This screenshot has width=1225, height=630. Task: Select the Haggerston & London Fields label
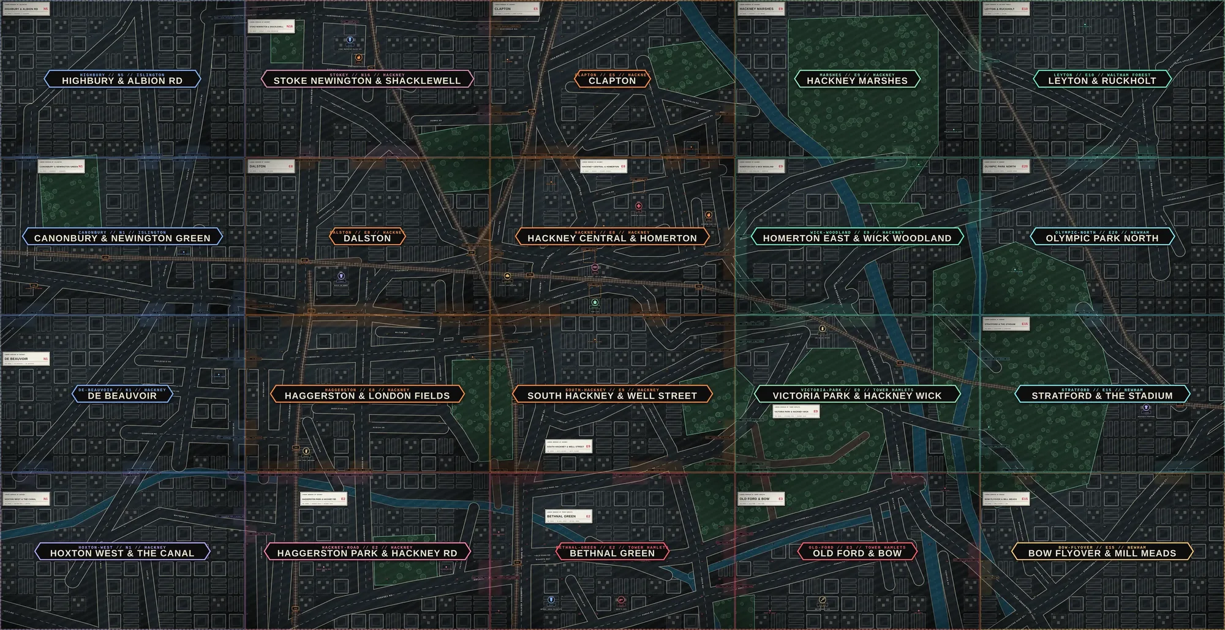click(x=367, y=394)
